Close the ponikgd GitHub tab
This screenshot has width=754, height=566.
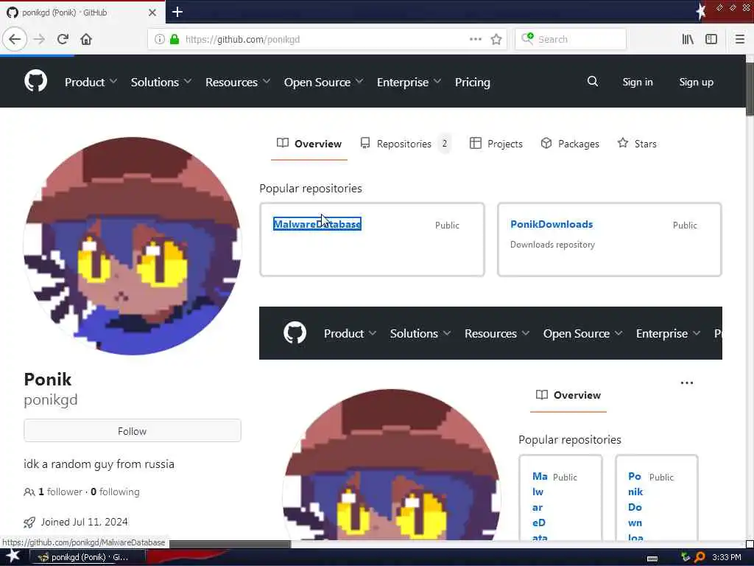click(x=152, y=13)
